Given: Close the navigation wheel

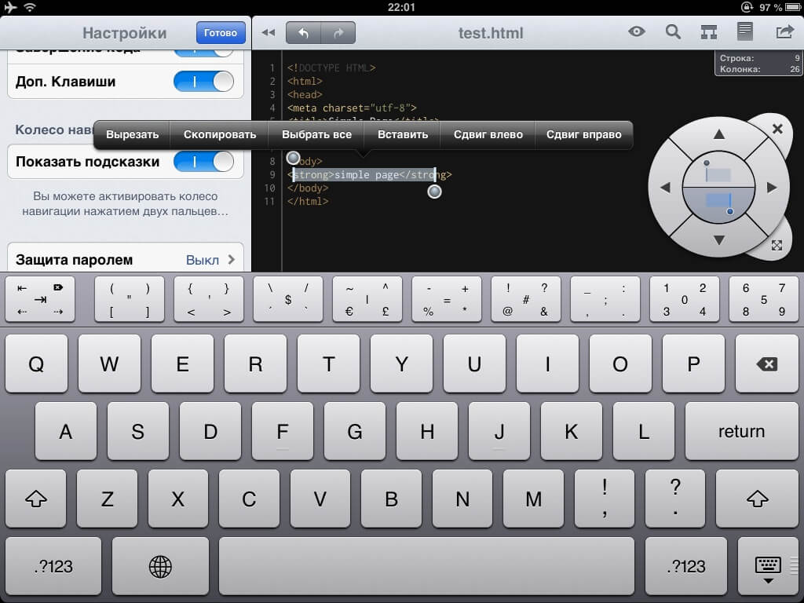Looking at the screenshot, I should pyautogui.click(x=777, y=129).
